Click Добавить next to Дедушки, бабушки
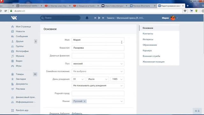This screenshot has width=204, height=115. tap(77, 113)
